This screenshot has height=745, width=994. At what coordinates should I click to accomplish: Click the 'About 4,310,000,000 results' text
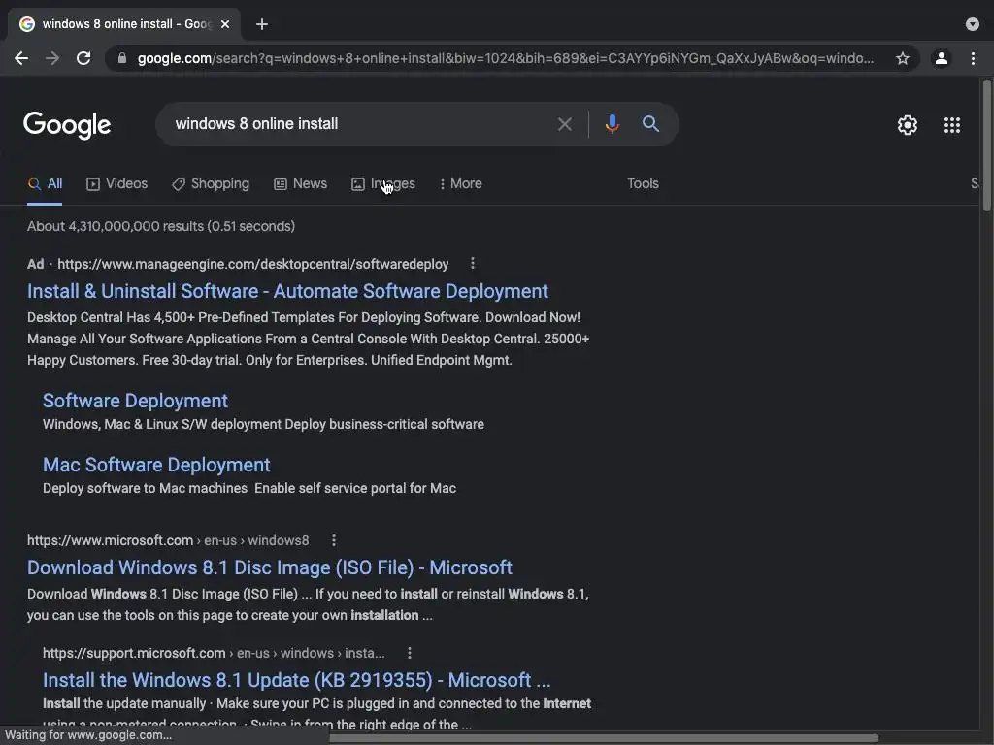pyautogui.click(x=161, y=226)
